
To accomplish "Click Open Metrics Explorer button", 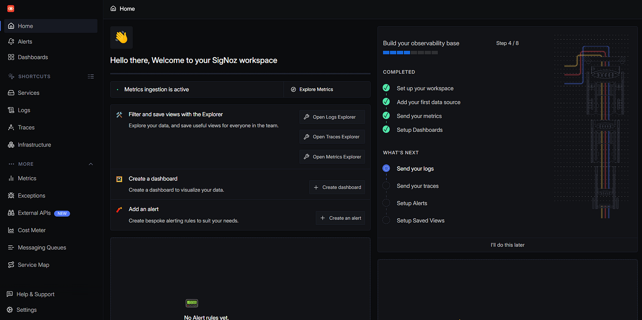I will click(x=332, y=157).
